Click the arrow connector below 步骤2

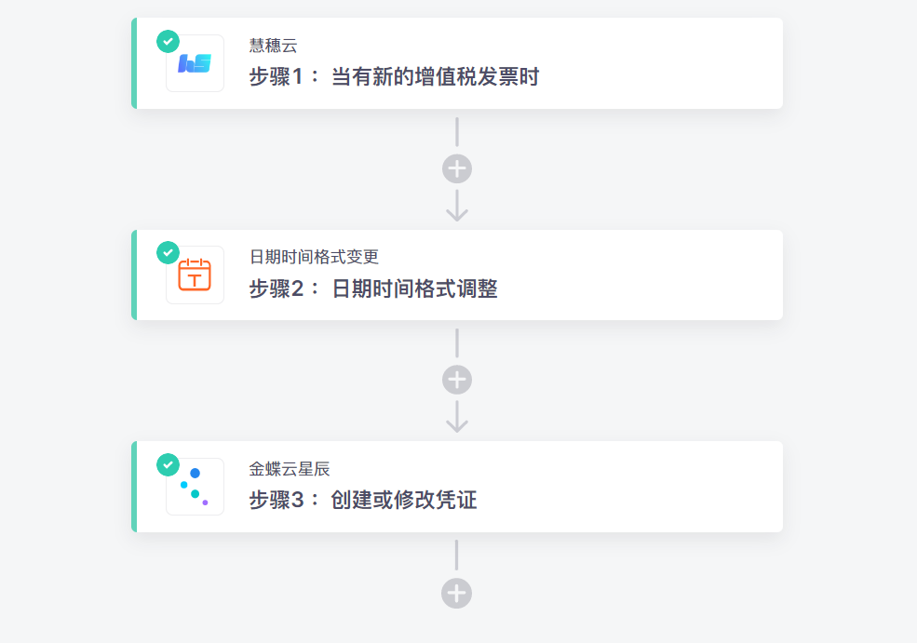click(457, 417)
